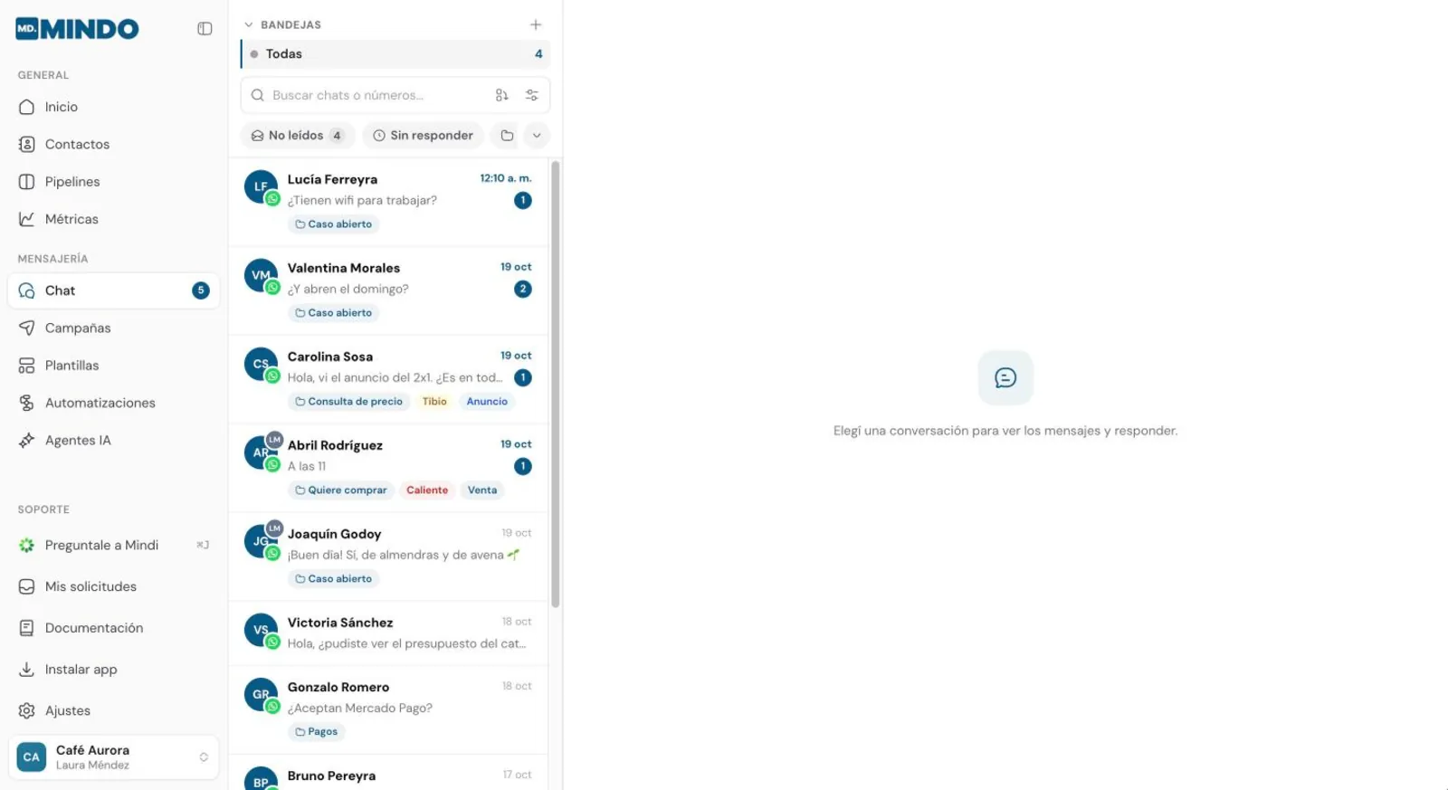The height and width of the screenshot is (790, 1448).
Task: Open Agentes IA section
Action: [x=114, y=440]
